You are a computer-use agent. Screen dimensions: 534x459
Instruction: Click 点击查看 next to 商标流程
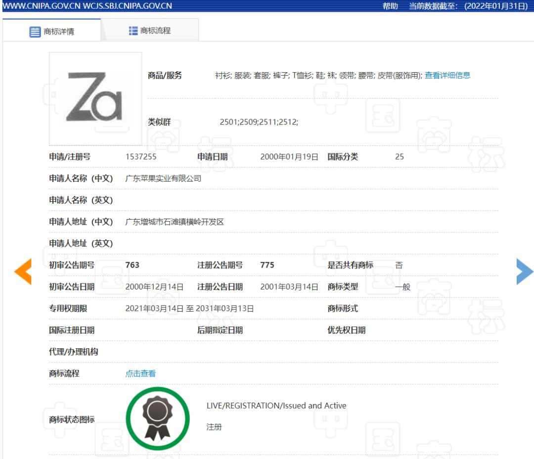coord(140,373)
